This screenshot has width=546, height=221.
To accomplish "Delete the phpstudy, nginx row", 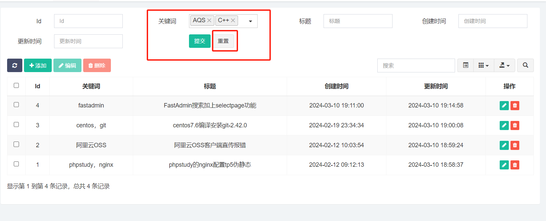I will click(x=515, y=165).
